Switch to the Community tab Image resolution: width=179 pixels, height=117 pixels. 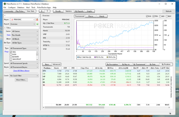pos(8,11)
